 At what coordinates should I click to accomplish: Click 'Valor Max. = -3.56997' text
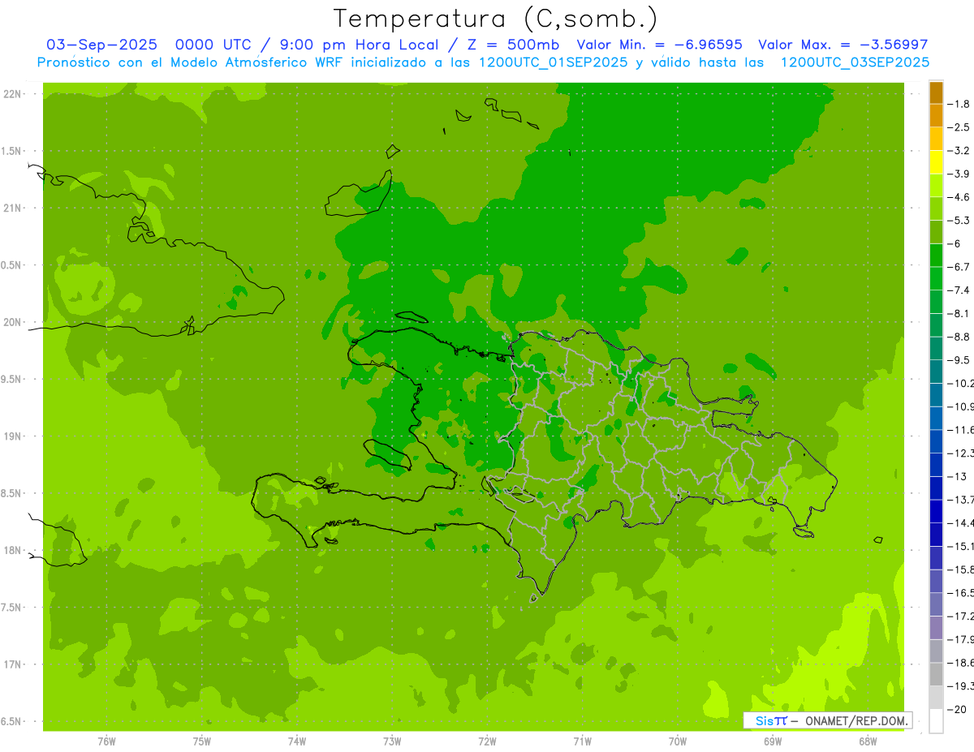pyautogui.click(x=843, y=45)
